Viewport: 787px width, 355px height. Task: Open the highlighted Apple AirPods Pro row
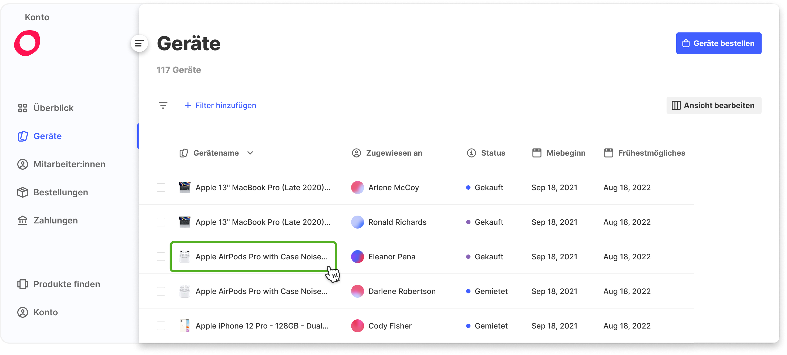pyautogui.click(x=261, y=257)
